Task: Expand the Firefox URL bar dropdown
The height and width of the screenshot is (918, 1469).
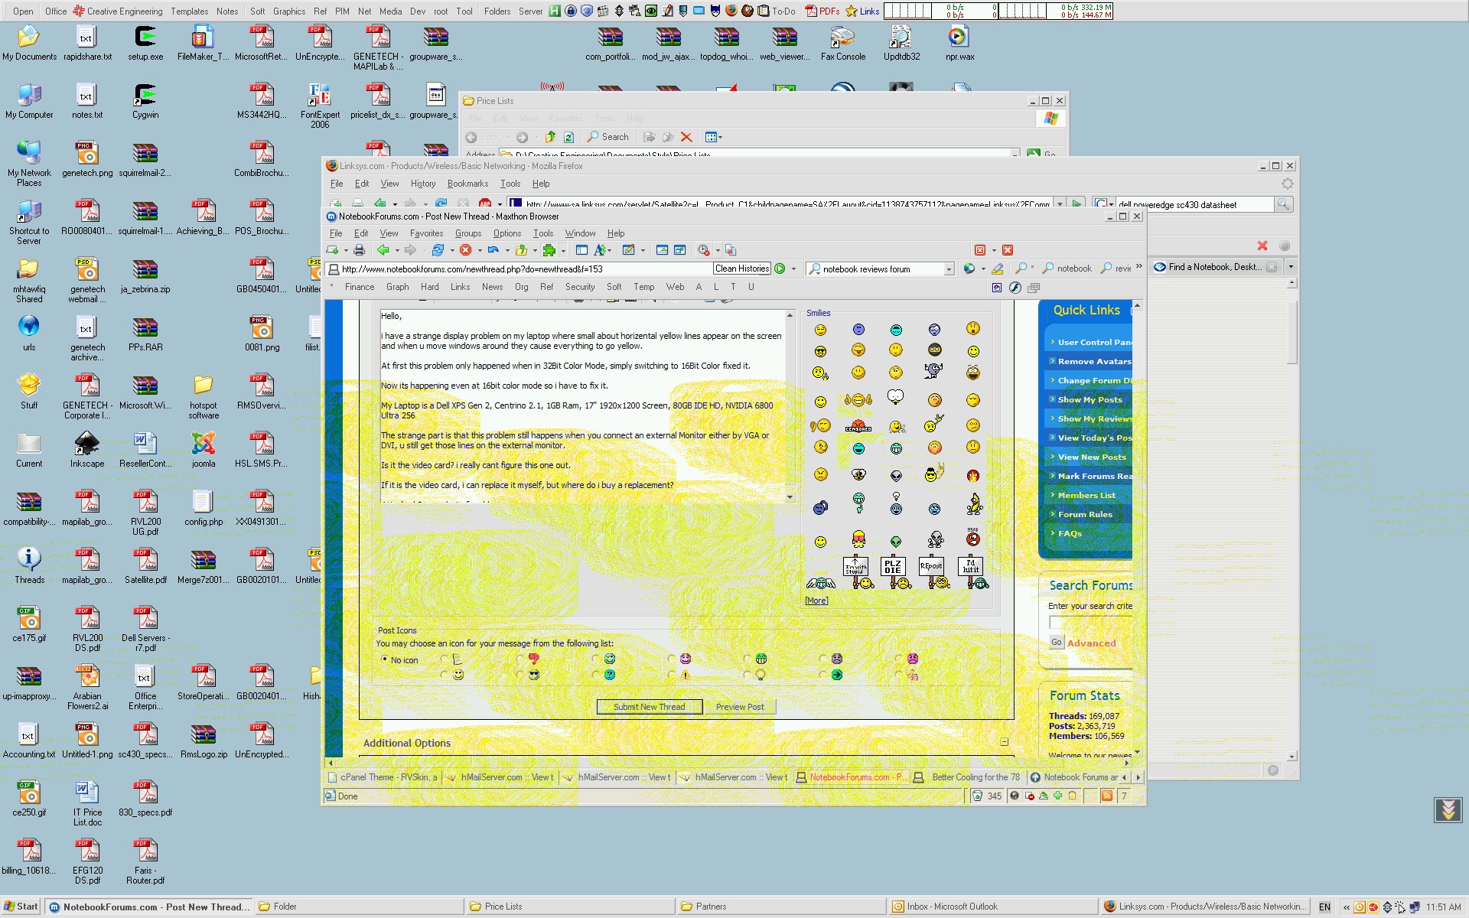Action: [x=1060, y=204]
